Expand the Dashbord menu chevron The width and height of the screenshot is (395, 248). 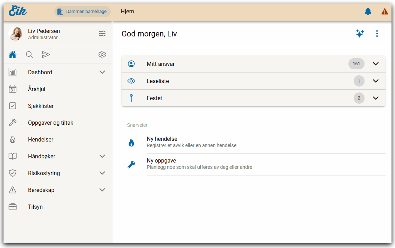[102, 72]
